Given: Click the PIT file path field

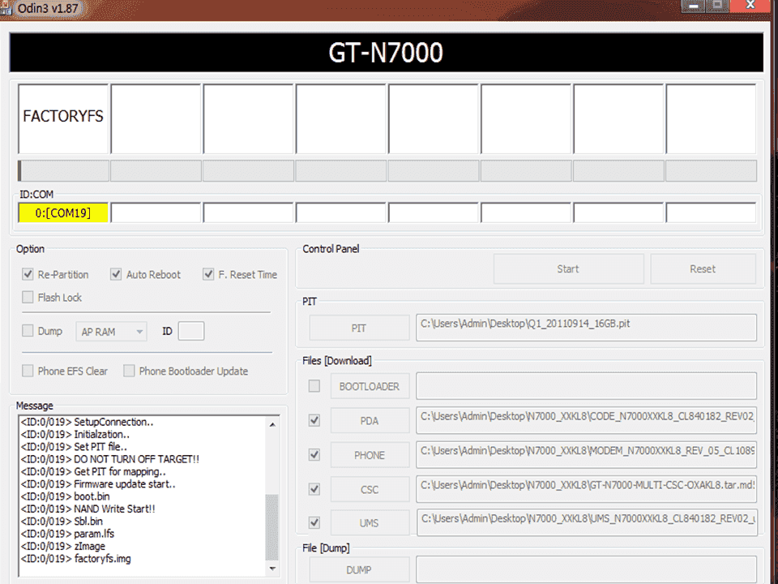Looking at the screenshot, I should coord(587,327).
